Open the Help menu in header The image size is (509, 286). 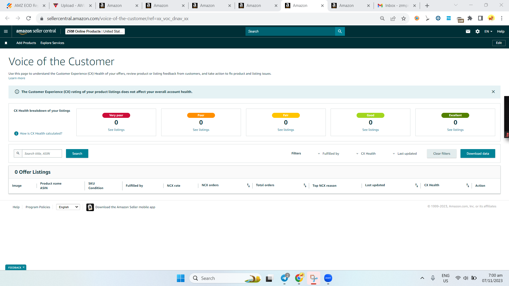tap(501, 31)
